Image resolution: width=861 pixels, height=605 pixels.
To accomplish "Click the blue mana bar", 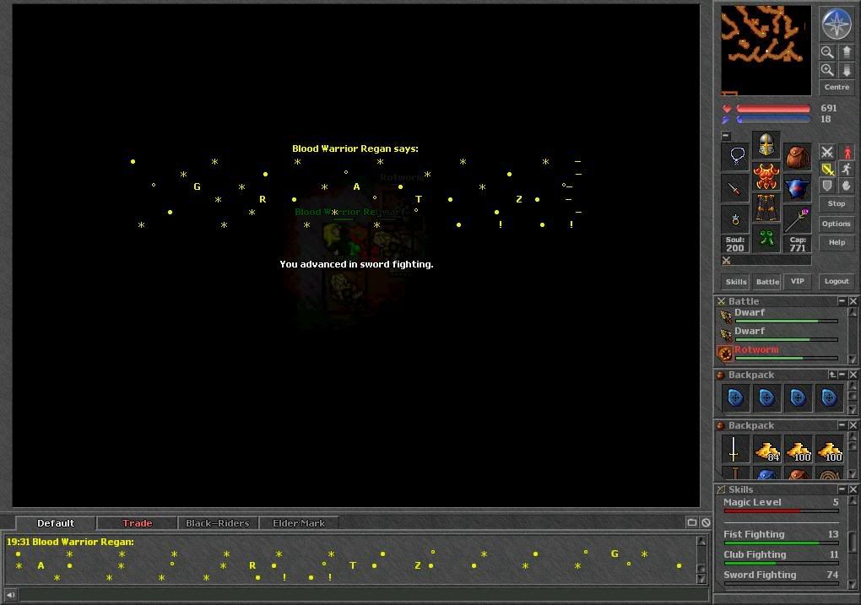I will tap(773, 119).
